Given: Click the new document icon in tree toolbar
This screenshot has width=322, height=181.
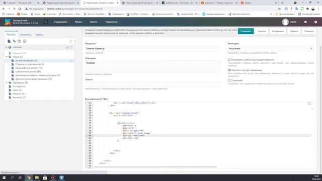Looking at the screenshot, I should [9, 41].
